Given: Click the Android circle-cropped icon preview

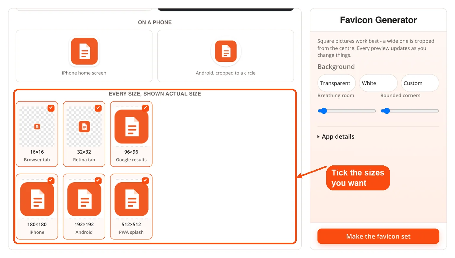Looking at the screenshot, I should pyautogui.click(x=226, y=51).
